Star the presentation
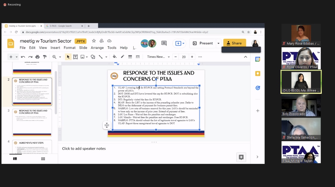This screenshot has height=187, width=335. tap(94, 41)
